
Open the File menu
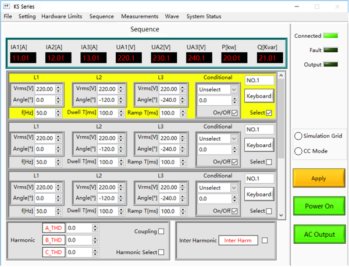[8, 16]
